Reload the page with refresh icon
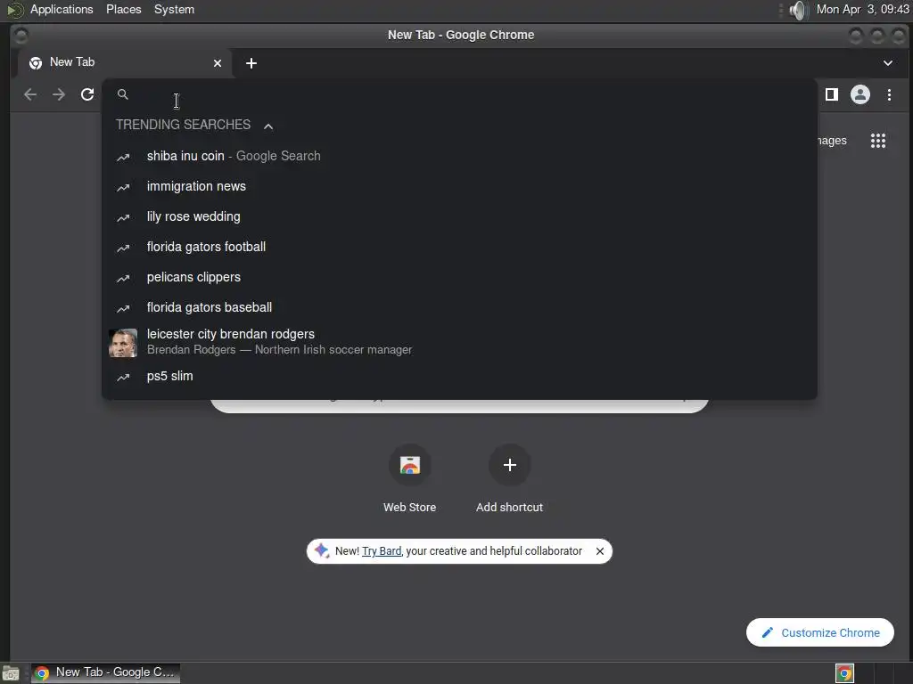The width and height of the screenshot is (913, 684). [87, 94]
